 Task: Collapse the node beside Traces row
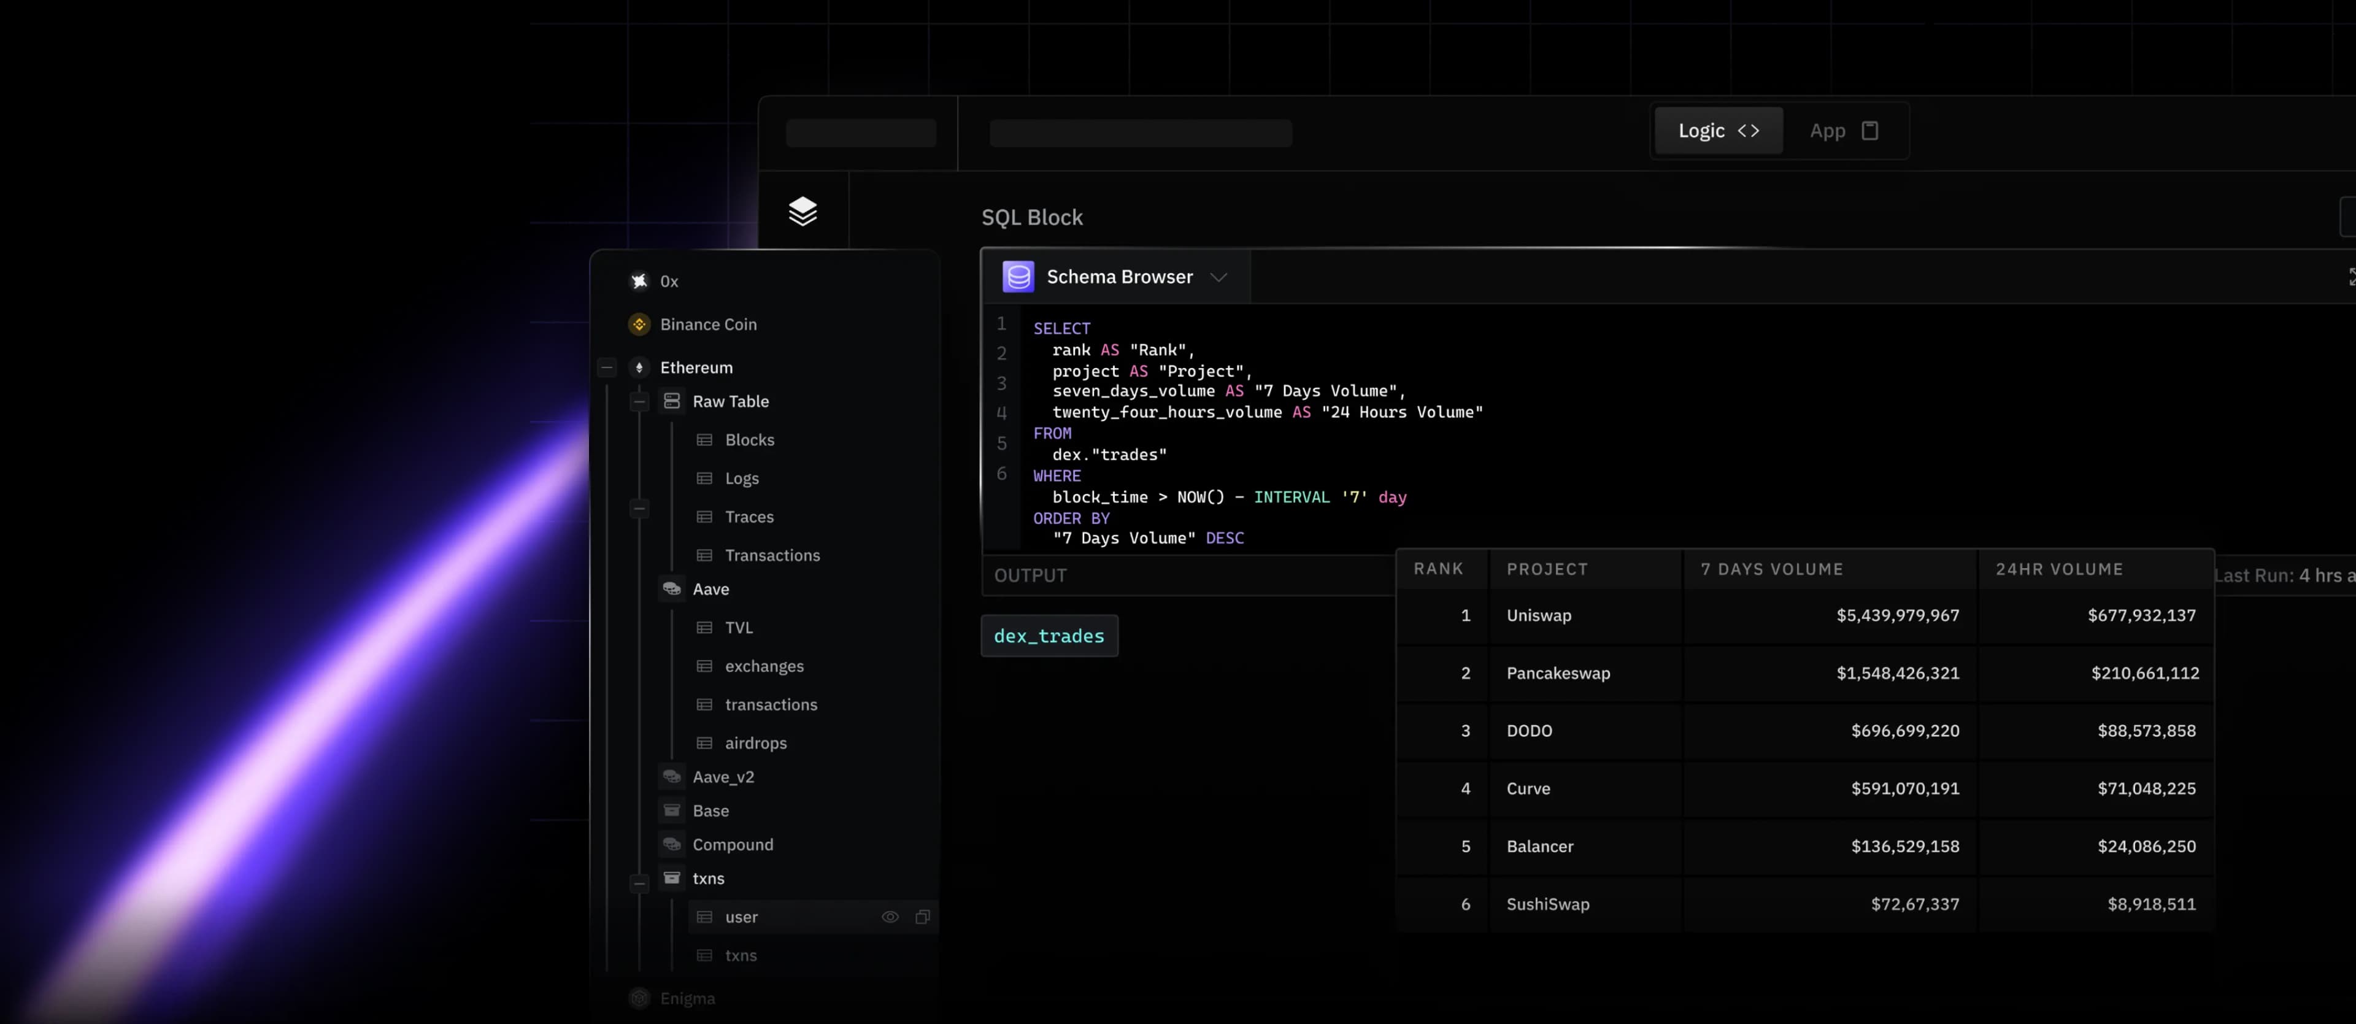[639, 509]
